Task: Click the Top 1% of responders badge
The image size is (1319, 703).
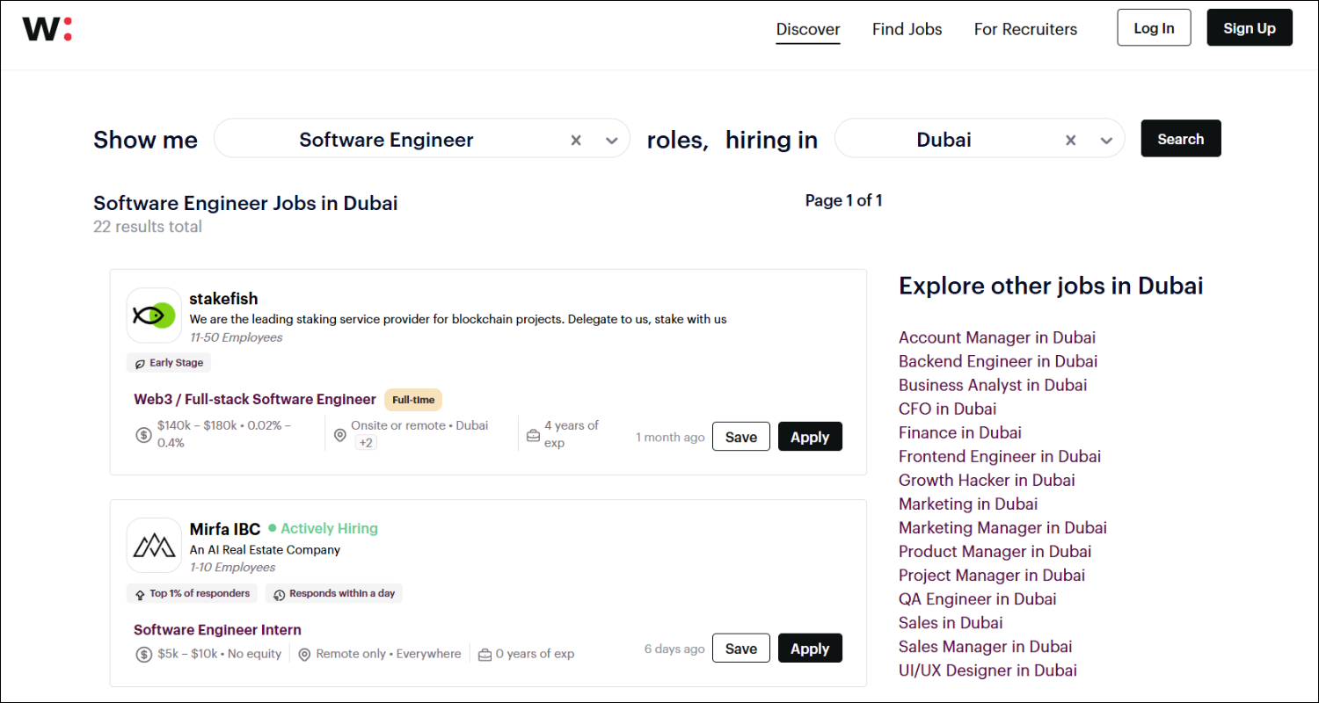Action: [192, 593]
